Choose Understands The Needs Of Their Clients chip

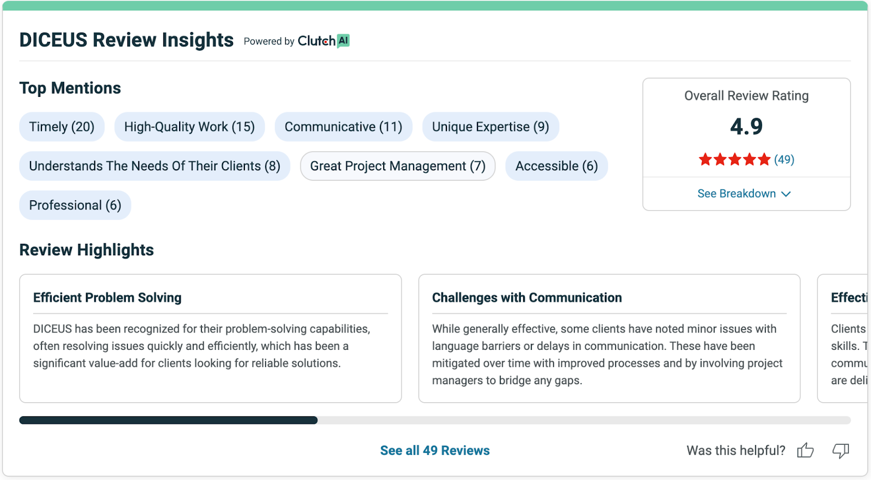(155, 166)
